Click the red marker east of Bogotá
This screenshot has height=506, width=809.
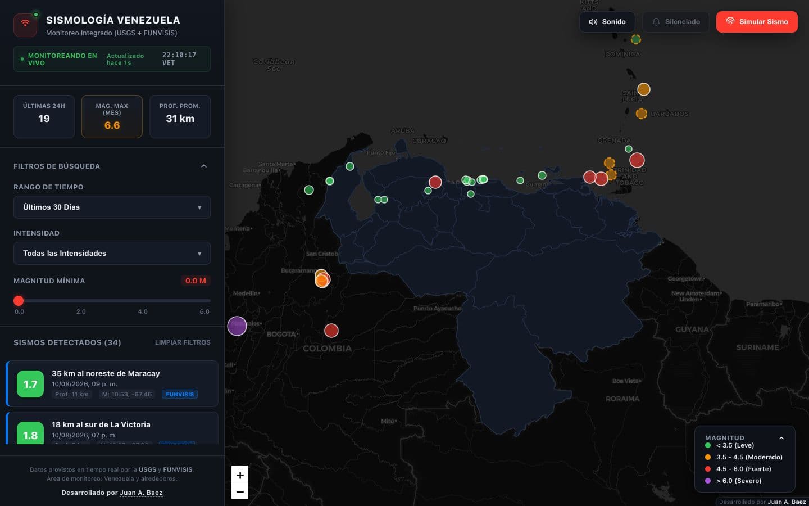[331, 331]
